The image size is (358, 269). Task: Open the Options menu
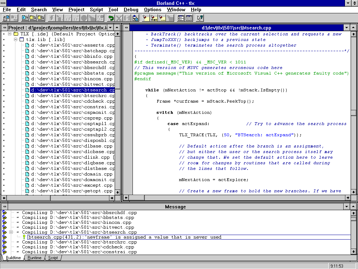152,9
